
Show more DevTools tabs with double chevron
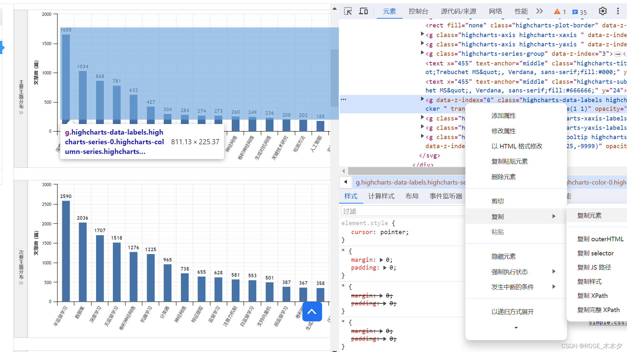click(x=540, y=11)
